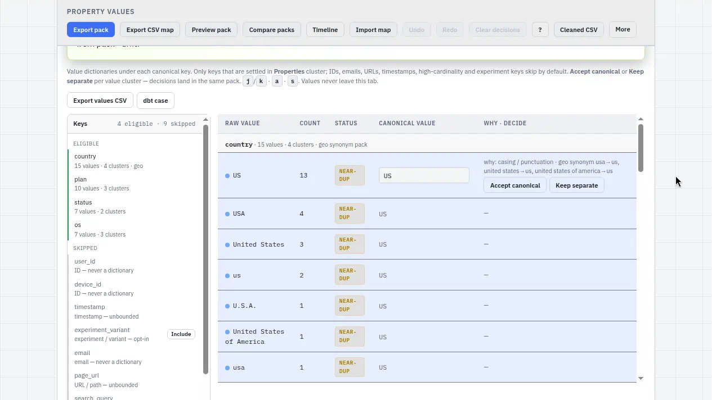This screenshot has width=712, height=400.
Task: Select the status key
Action: coord(135,207)
